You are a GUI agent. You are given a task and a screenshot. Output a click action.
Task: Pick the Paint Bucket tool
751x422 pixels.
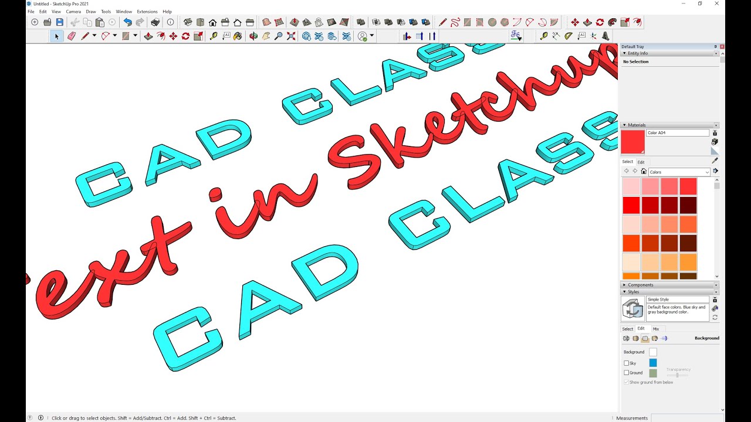click(238, 36)
